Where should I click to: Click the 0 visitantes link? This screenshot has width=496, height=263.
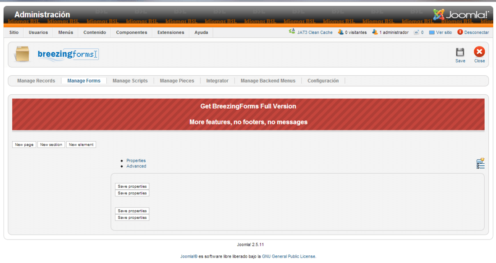356,32
